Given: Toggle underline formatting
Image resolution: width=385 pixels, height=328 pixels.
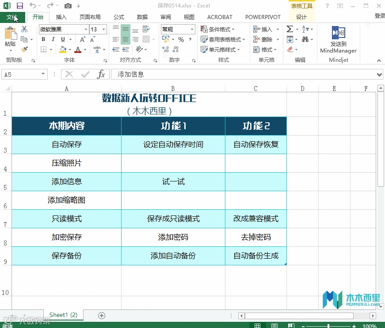Looking at the screenshot, I should [63, 39].
